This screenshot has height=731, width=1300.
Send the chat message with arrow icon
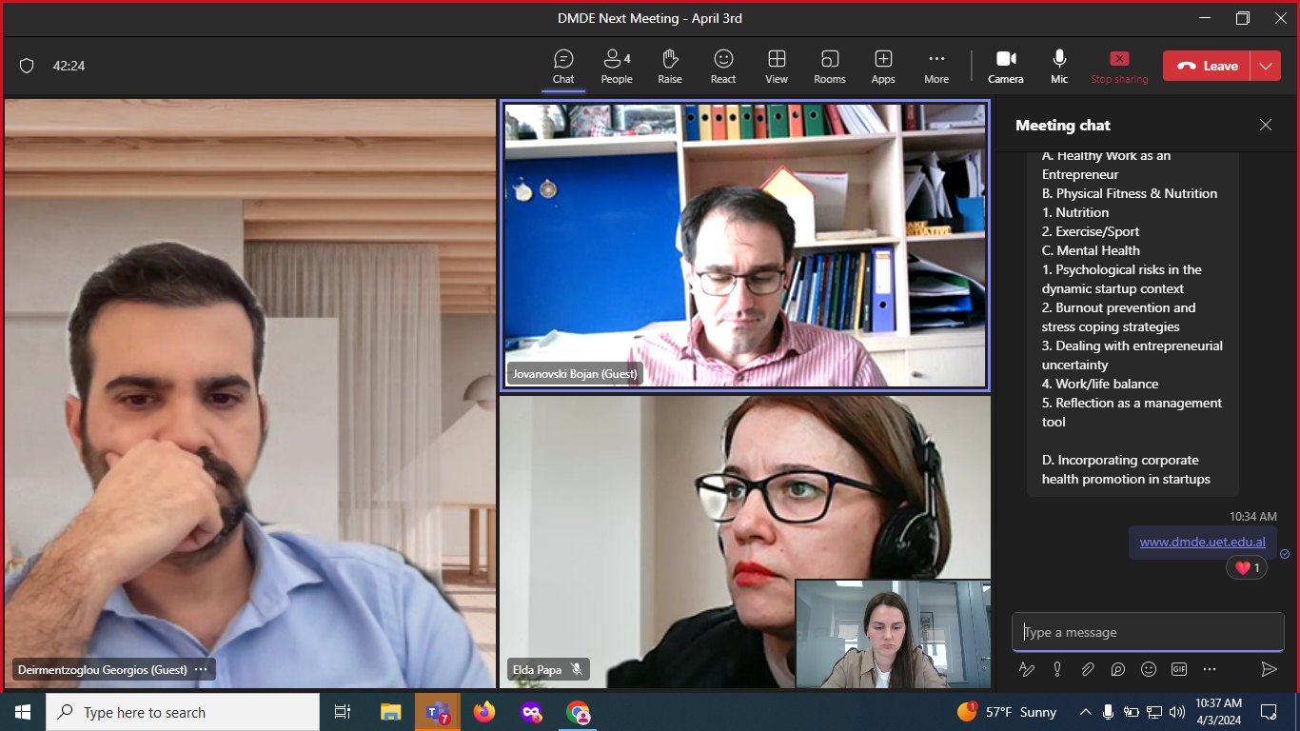pos(1269,669)
